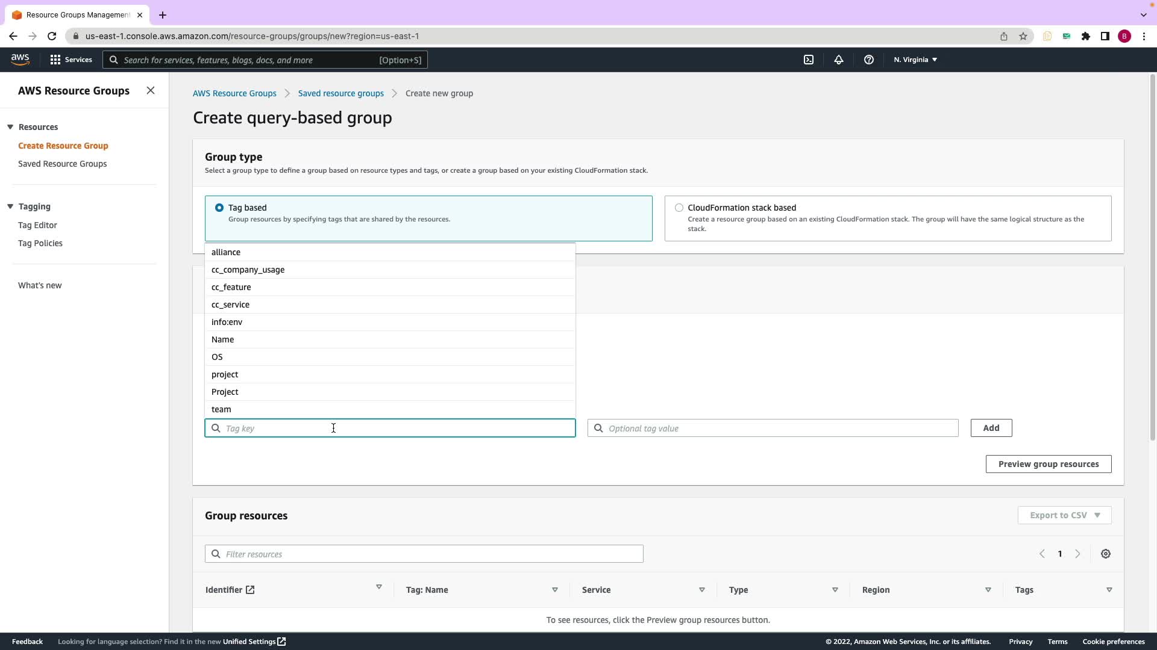The height and width of the screenshot is (650, 1157).
Task: Click the Preview group resources button
Action: [1048, 464]
